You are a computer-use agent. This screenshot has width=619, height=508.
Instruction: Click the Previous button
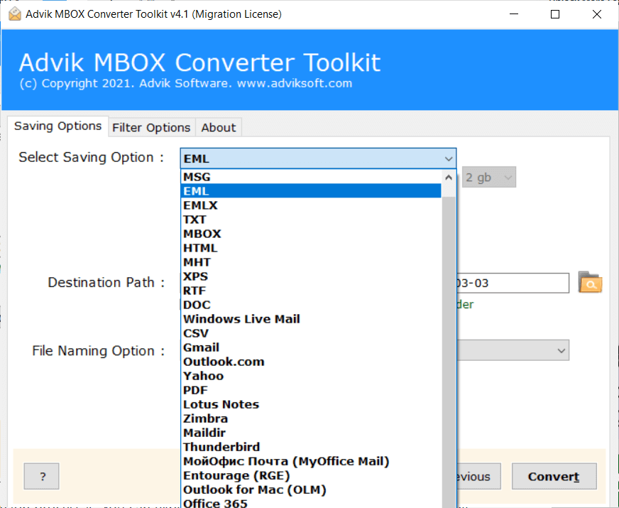[x=479, y=477]
